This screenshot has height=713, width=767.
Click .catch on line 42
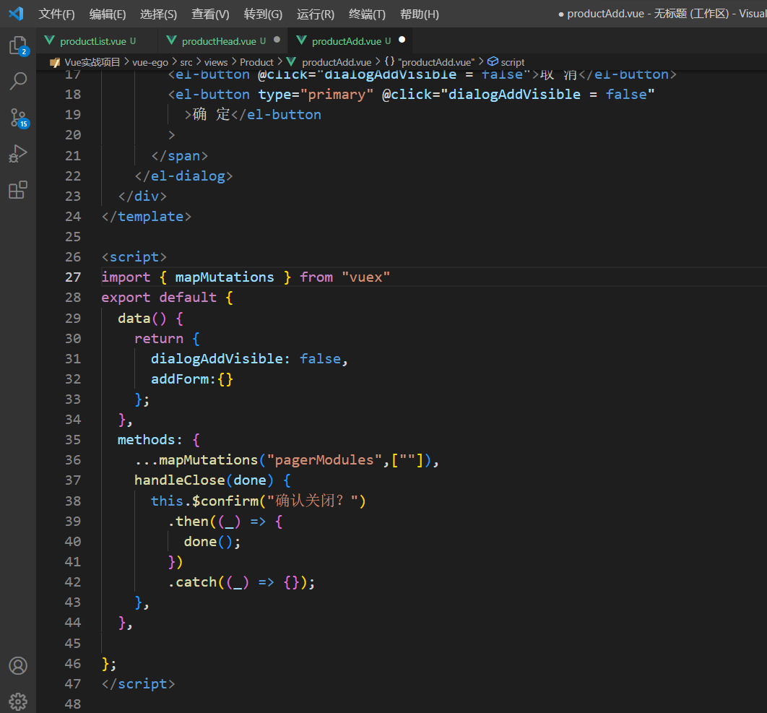pos(192,582)
